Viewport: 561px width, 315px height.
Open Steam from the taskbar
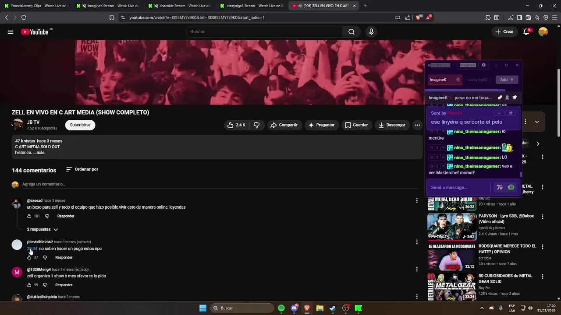[333, 308]
